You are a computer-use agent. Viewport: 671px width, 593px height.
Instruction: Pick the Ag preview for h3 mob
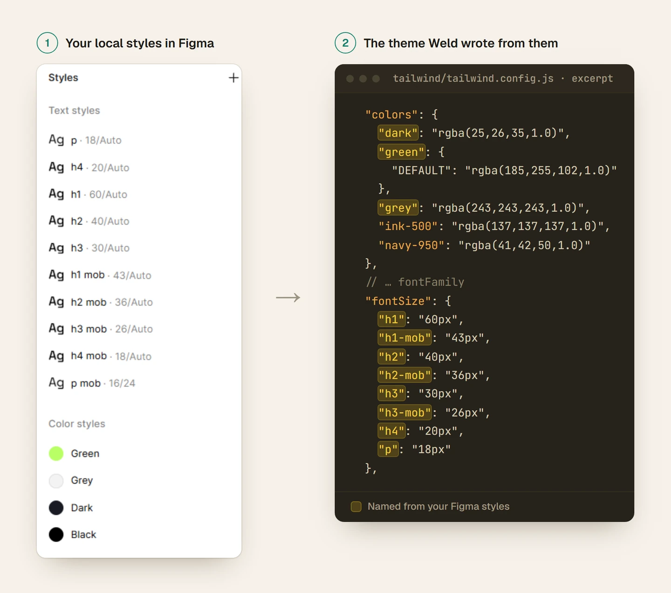[x=56, y=329]
